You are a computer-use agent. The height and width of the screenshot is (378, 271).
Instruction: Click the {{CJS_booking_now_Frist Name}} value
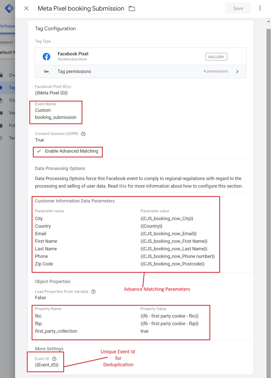[174, 241]
